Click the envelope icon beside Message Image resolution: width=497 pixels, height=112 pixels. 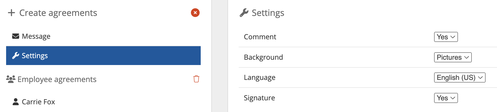tap(16, 36)
